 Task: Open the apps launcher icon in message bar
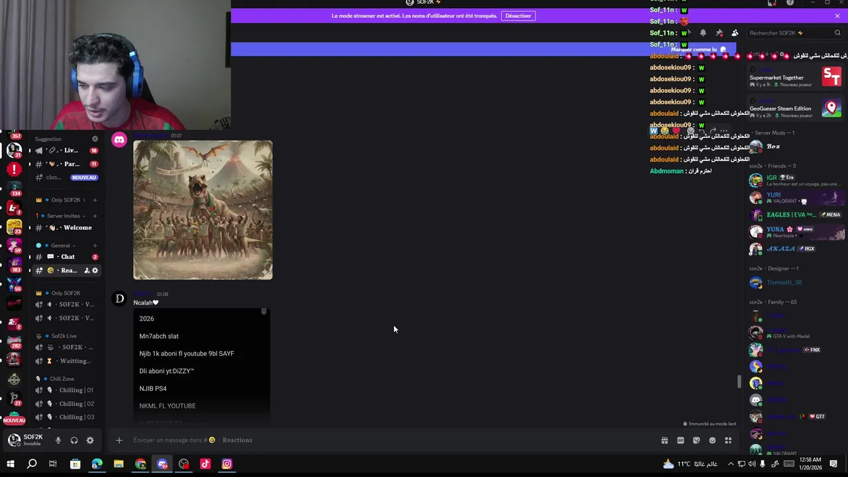[728, 440]
